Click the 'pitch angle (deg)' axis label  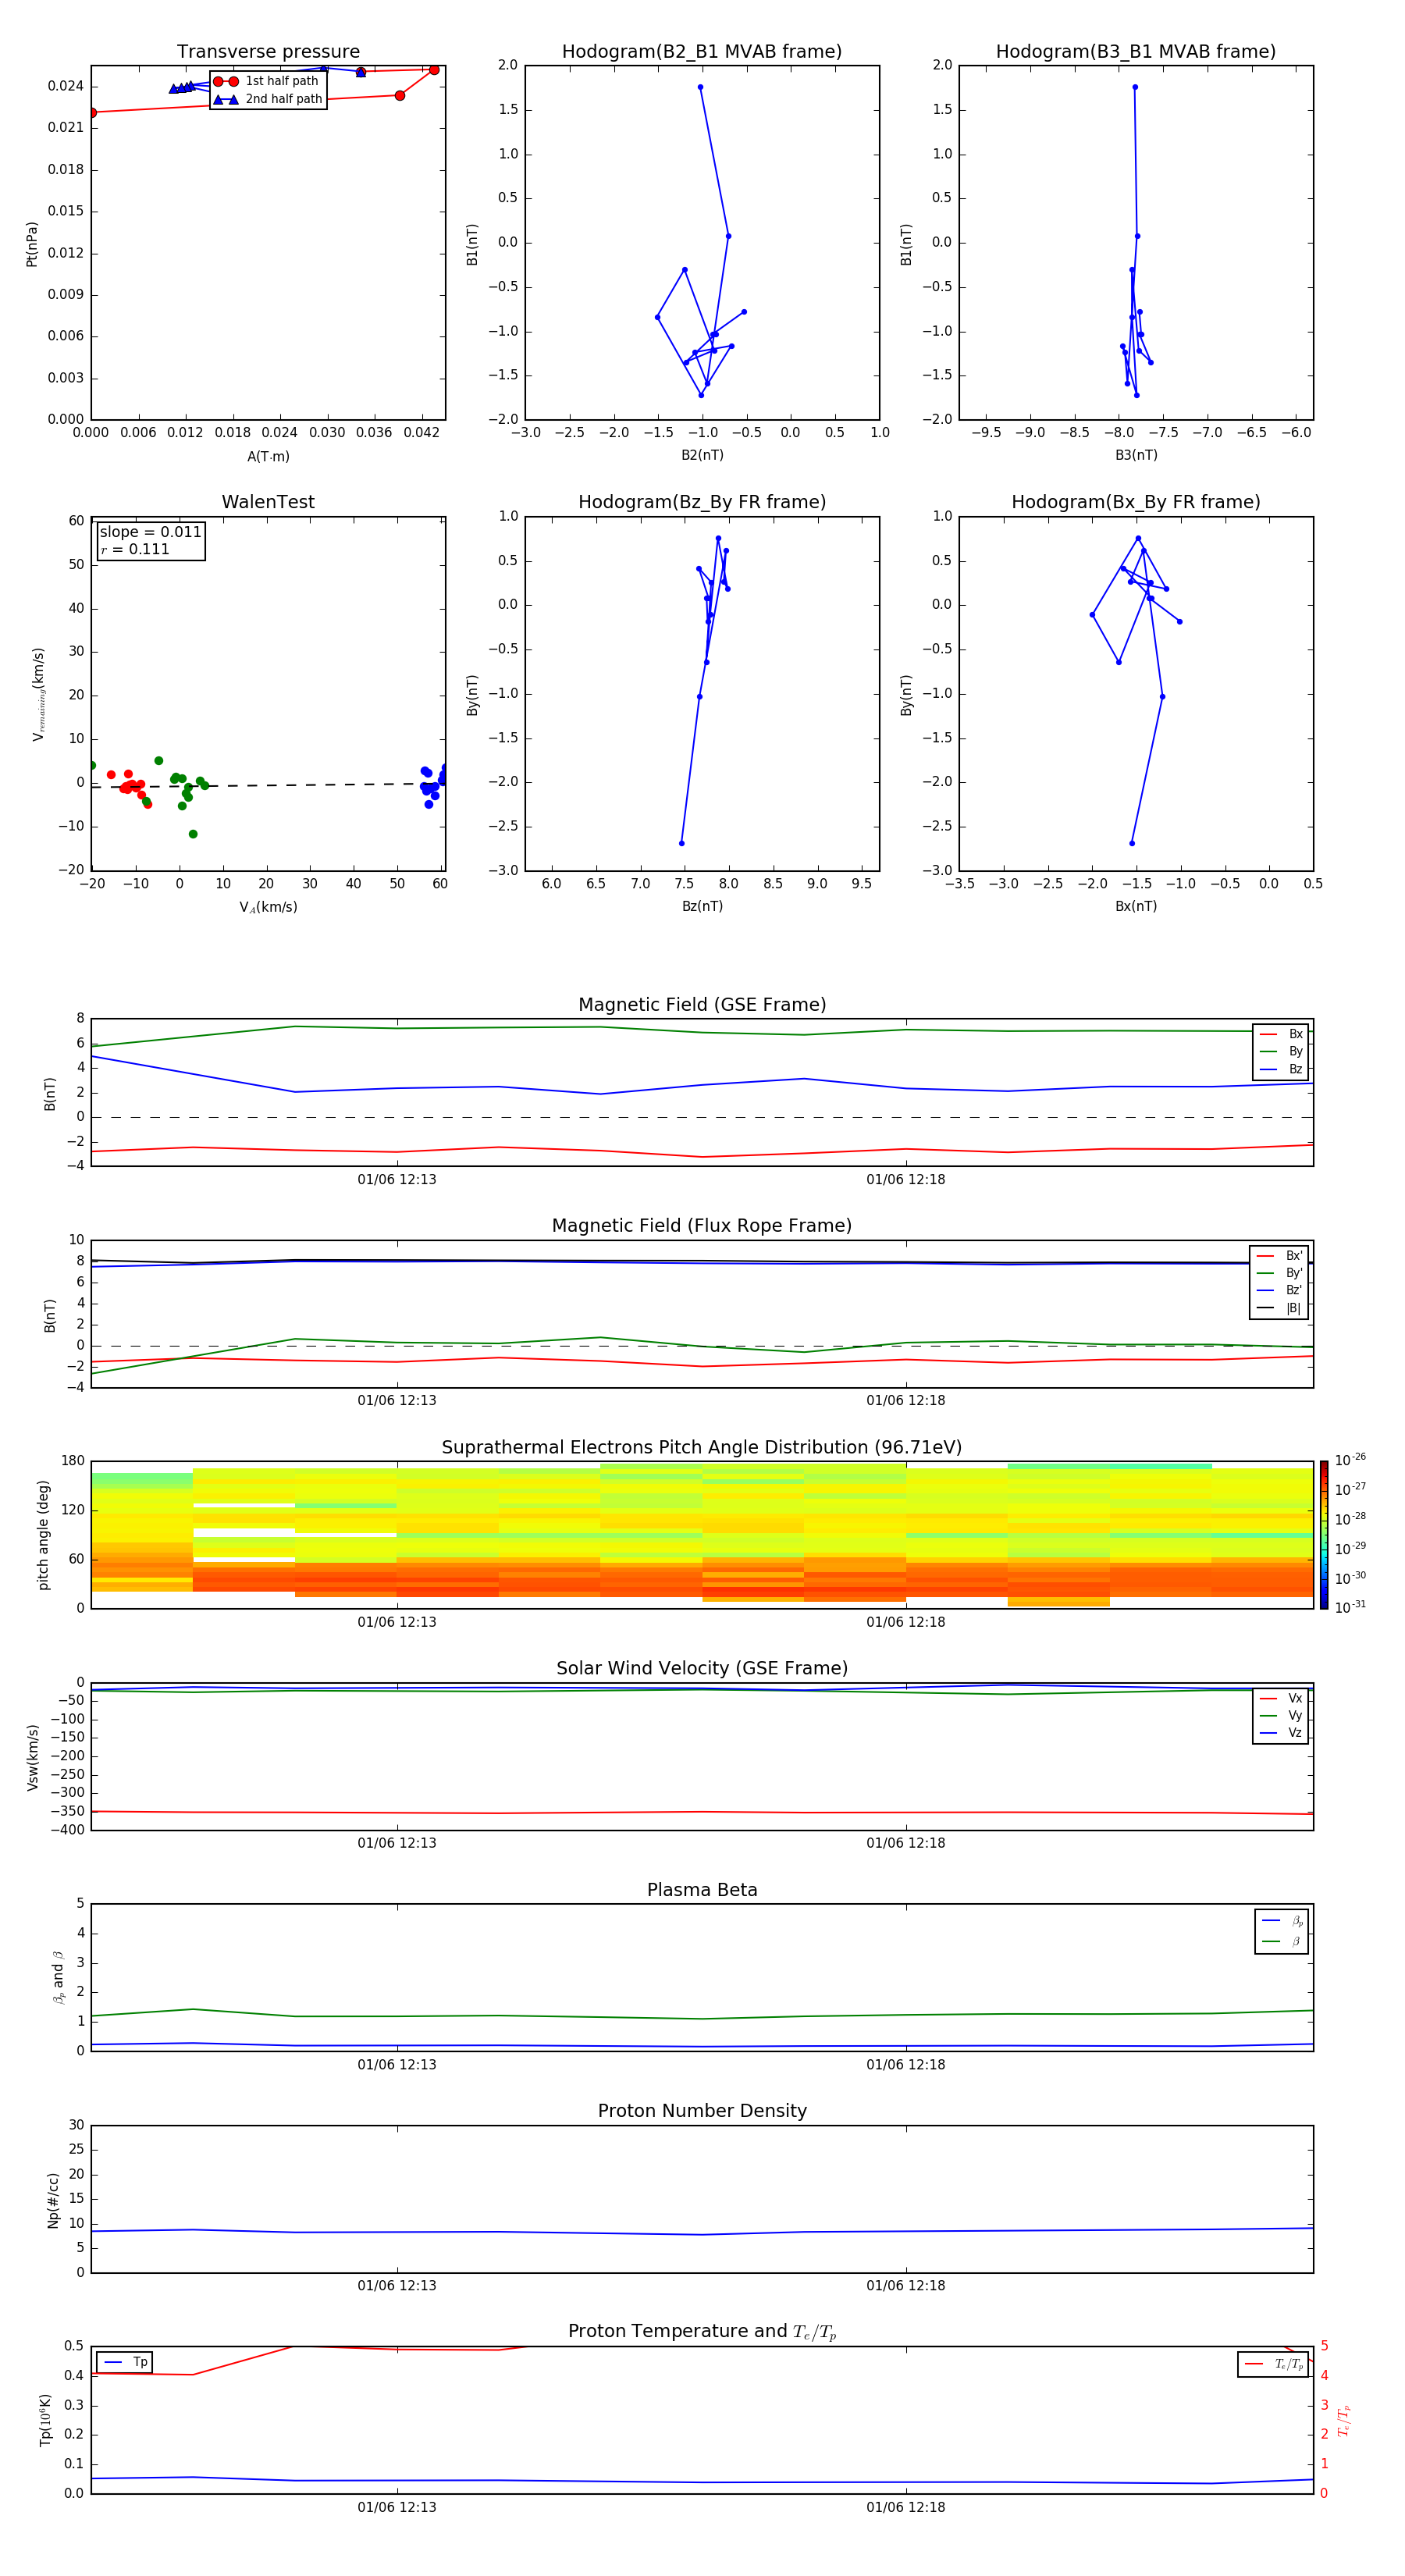pyautogui.click(x=43, y=1535)
